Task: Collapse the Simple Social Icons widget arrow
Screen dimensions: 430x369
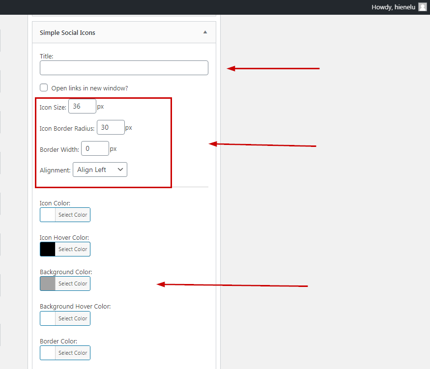Action: coord(205,32)
